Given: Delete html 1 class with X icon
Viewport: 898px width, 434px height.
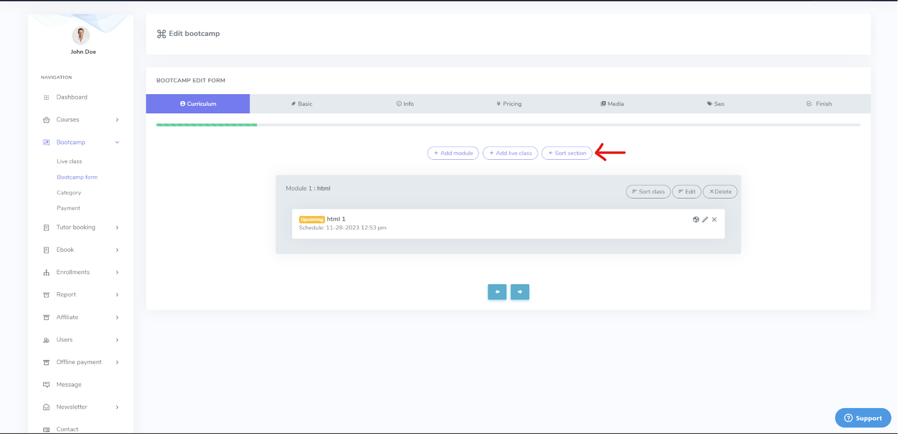Looking at the screenshot, I should pyautogui.click(x=714, y=220).
